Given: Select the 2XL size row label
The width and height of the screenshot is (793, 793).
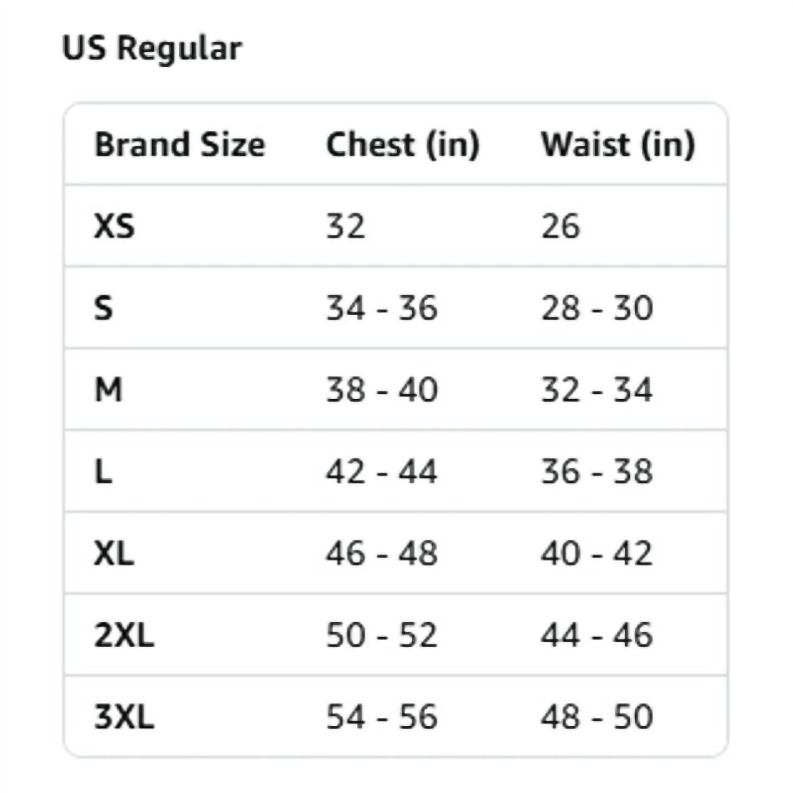Looking at the screenshot, I should pos(124,634).
